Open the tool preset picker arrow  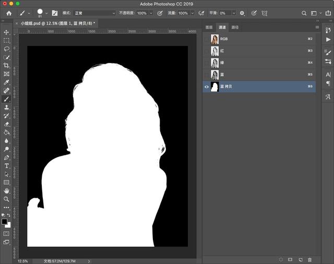pyautogui.click(x=29, y=14)
